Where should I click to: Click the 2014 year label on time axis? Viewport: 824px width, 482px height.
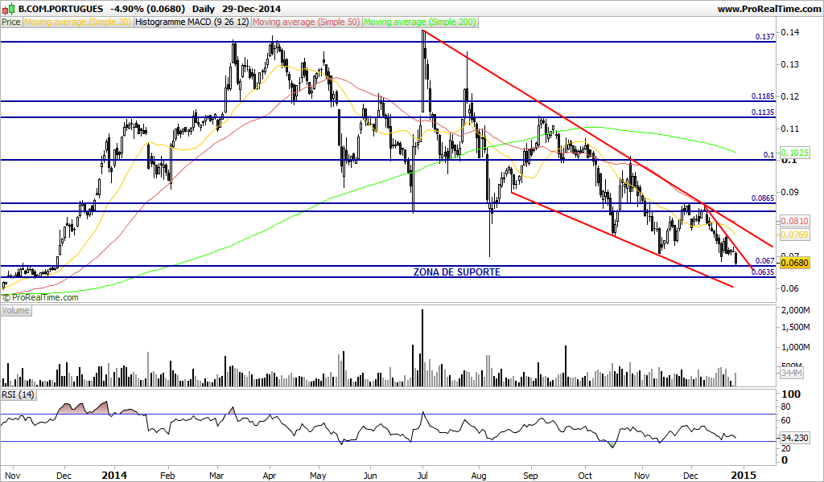click(114, 476)
